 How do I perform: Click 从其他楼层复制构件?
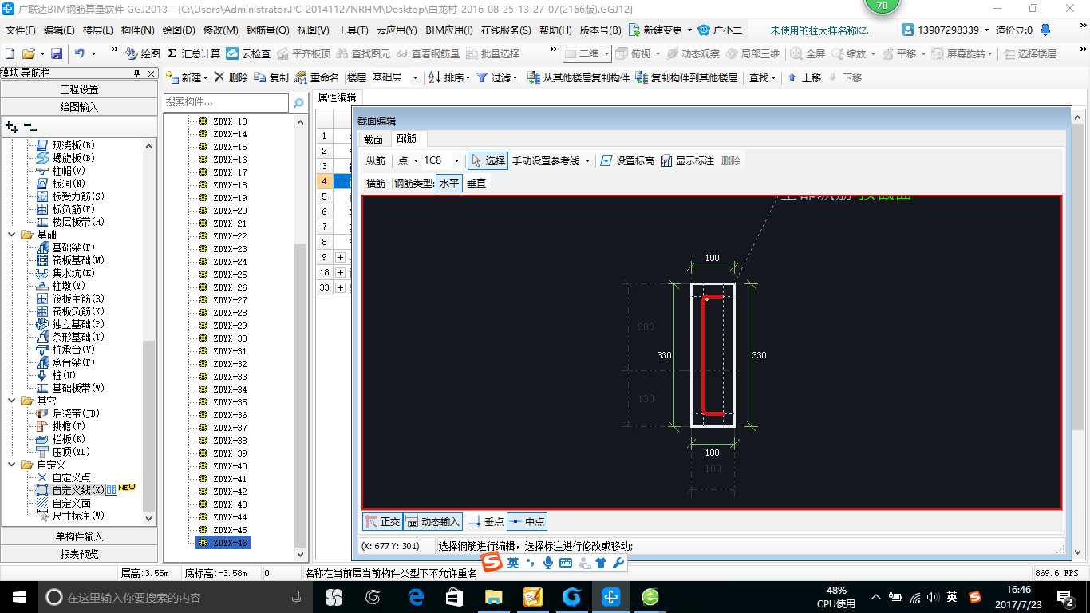tap(579, 77)
